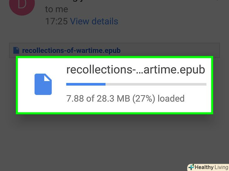
Task: Open View details link
Action: (94, 21)
